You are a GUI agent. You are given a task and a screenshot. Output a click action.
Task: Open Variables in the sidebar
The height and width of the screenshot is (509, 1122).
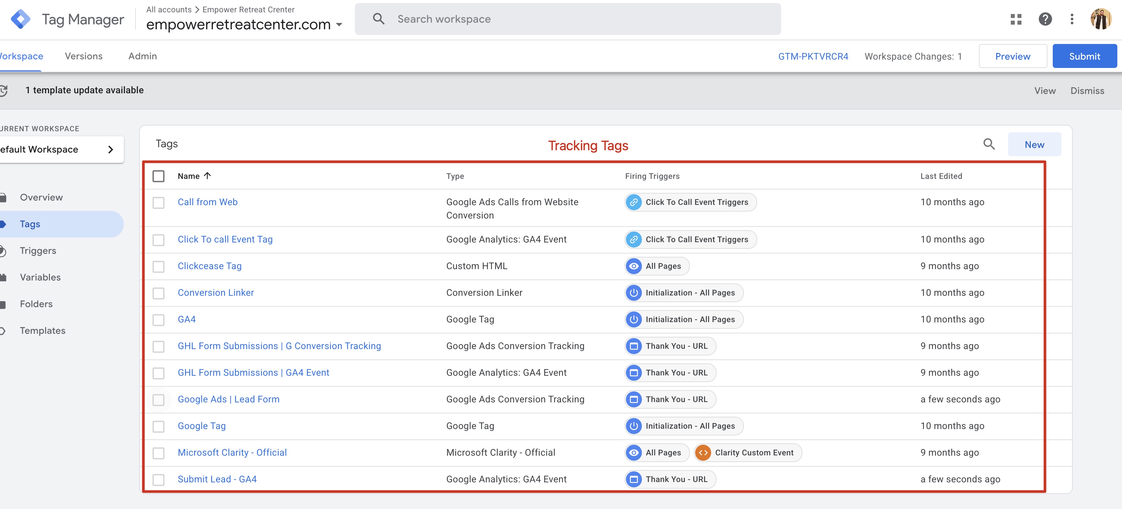pyautogui.click(x=40, y=277)
